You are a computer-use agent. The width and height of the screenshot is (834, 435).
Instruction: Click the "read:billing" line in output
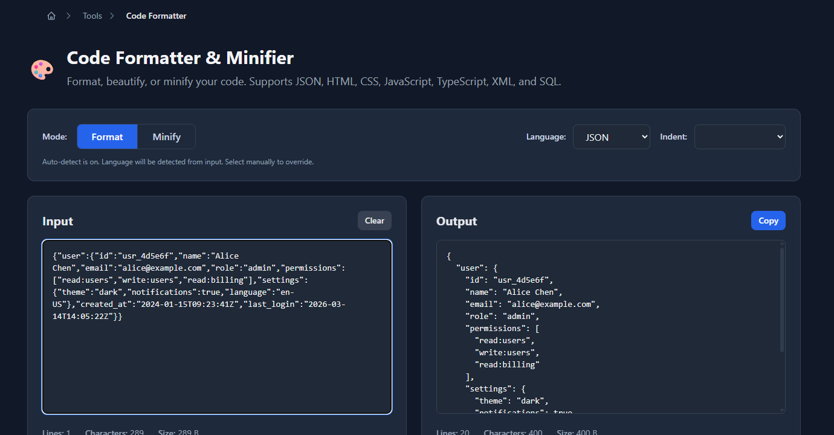point(507,364)
